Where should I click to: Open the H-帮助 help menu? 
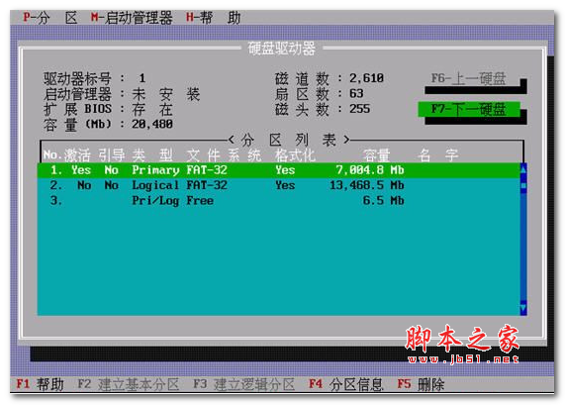tap(214, 18)
